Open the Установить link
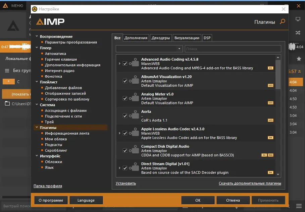Screen dimensions: 305x212 126,183
